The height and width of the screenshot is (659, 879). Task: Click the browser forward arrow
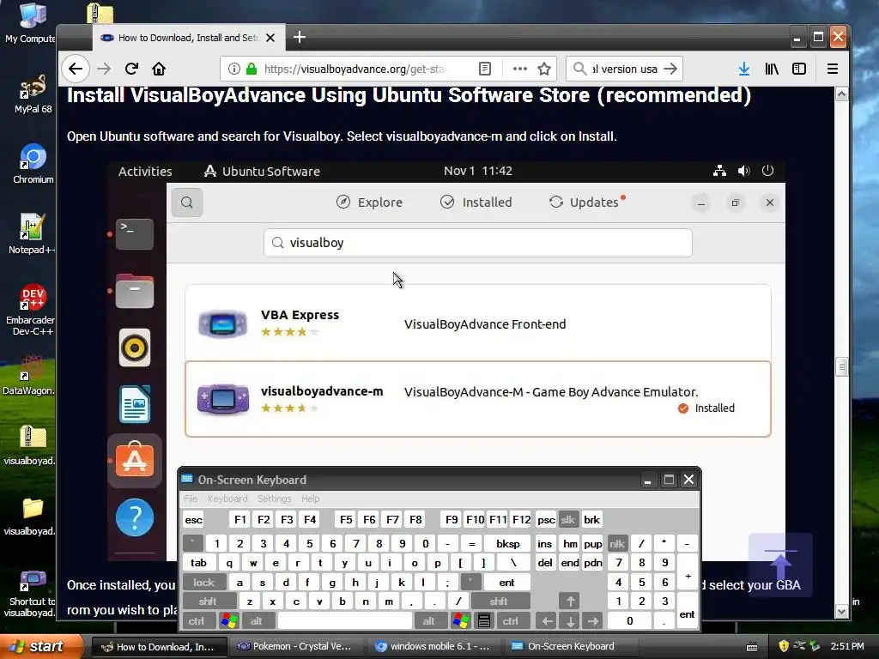(x=104, y=69)
